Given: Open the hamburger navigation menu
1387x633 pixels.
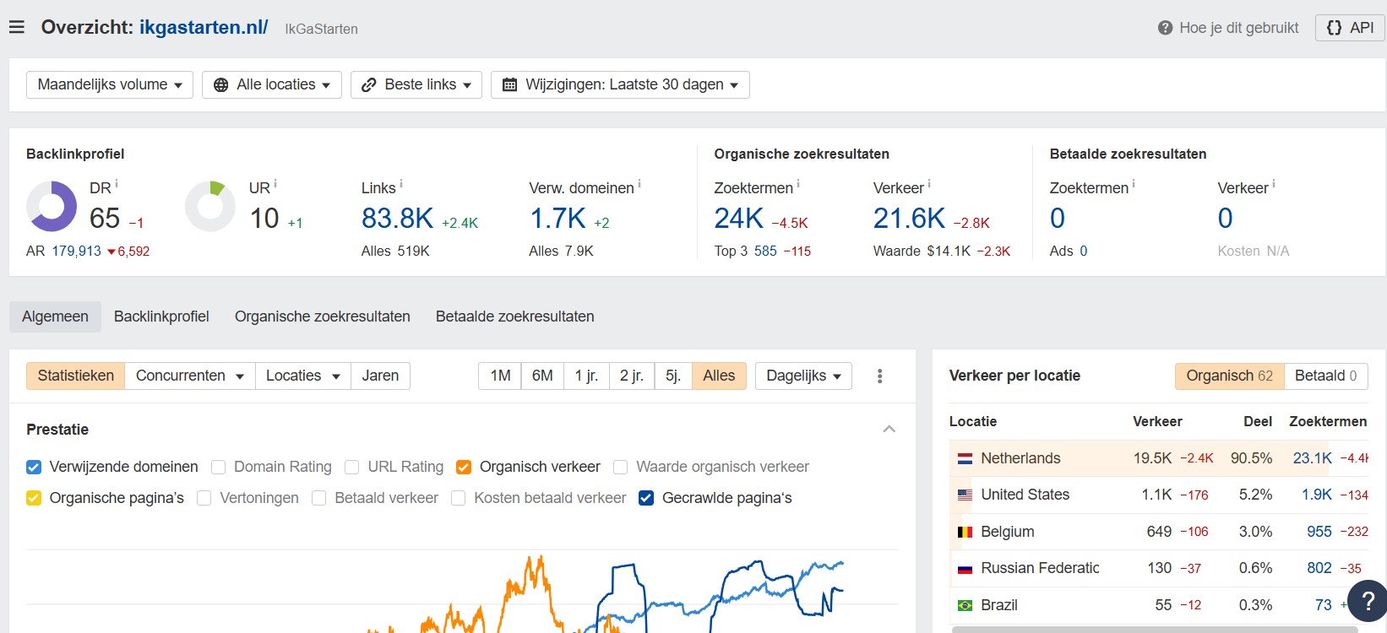Looking at the screenshot, I should (x=17, y=28).
